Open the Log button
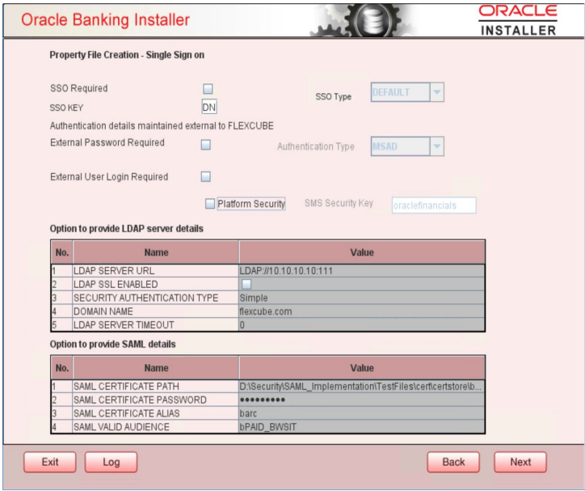Image resolution: width=585 pixels, height=491 pixels. [112, 462]
